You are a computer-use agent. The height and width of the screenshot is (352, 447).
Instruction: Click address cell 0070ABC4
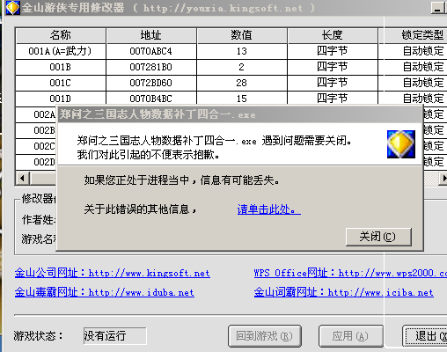151,51
